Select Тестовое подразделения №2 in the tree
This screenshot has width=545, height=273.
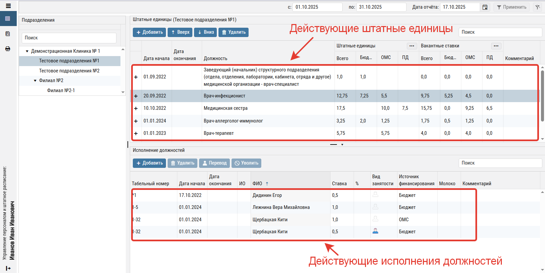click(69, 71)
